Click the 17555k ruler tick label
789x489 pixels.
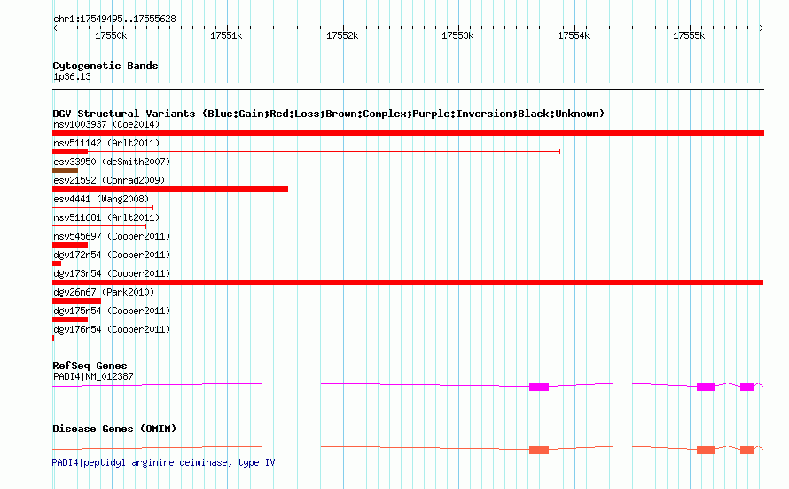689,35
